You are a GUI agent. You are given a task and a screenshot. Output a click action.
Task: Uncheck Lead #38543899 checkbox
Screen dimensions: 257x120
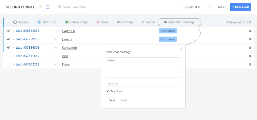pyautogui.click(x=8, y=31)
